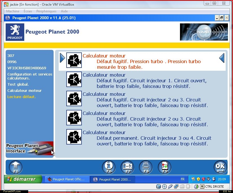This screenshot has width=233, height=193.
Task: Open the Machine menu in VirtualBox
Action: 13,11
